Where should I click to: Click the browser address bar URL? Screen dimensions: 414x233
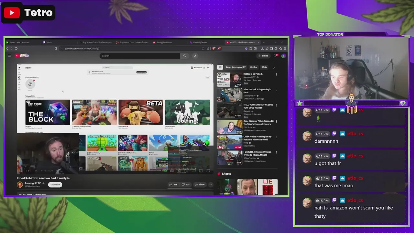[82, 49]
